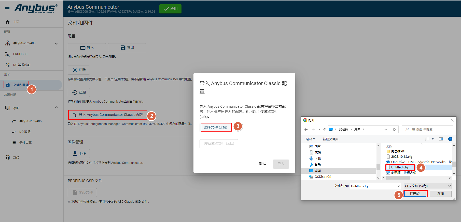Click the Anybus logo
Image resolution: width=461 pixels, height=222 pixels.
click(36, 9)
